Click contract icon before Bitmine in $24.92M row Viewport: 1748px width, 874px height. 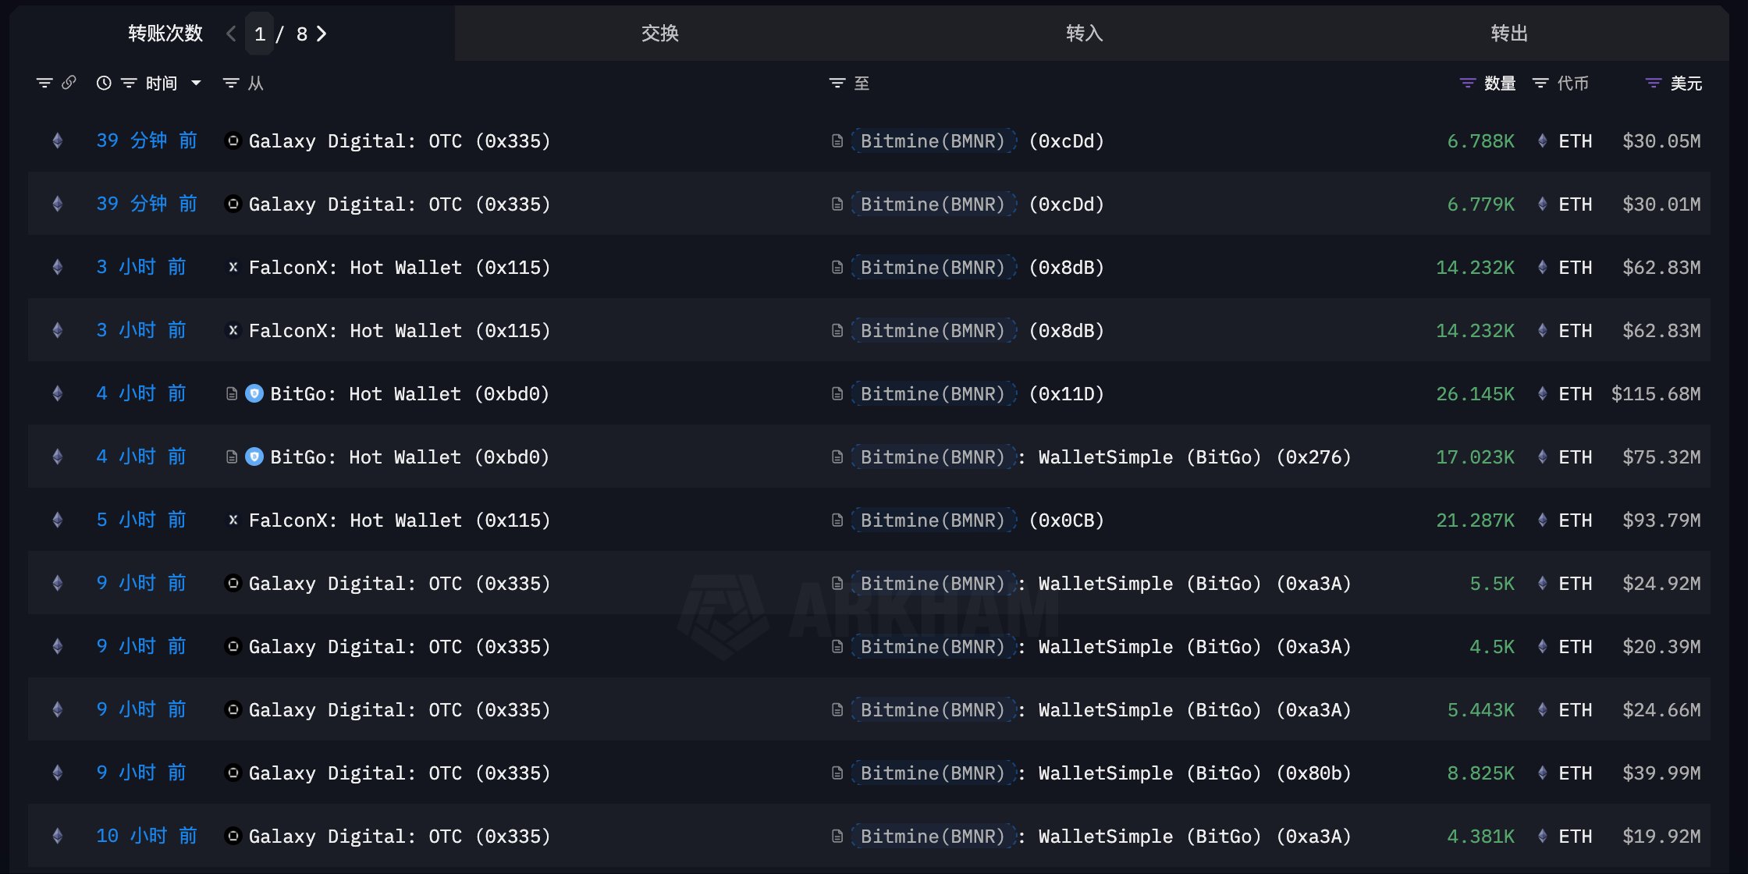coord(837,583)
